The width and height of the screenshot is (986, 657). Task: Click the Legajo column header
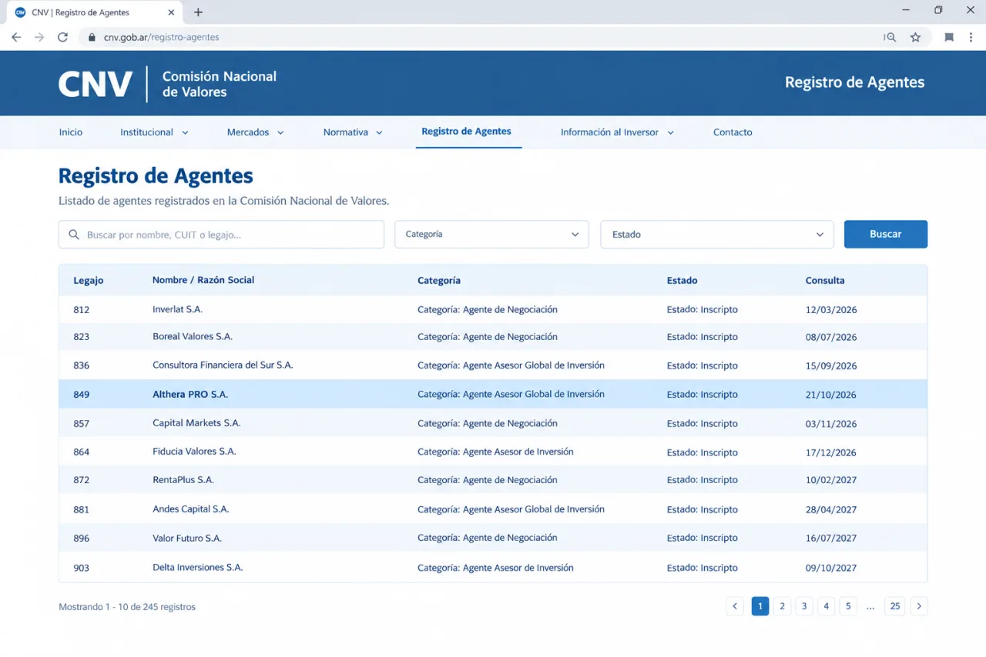click(x=89, y=281)
